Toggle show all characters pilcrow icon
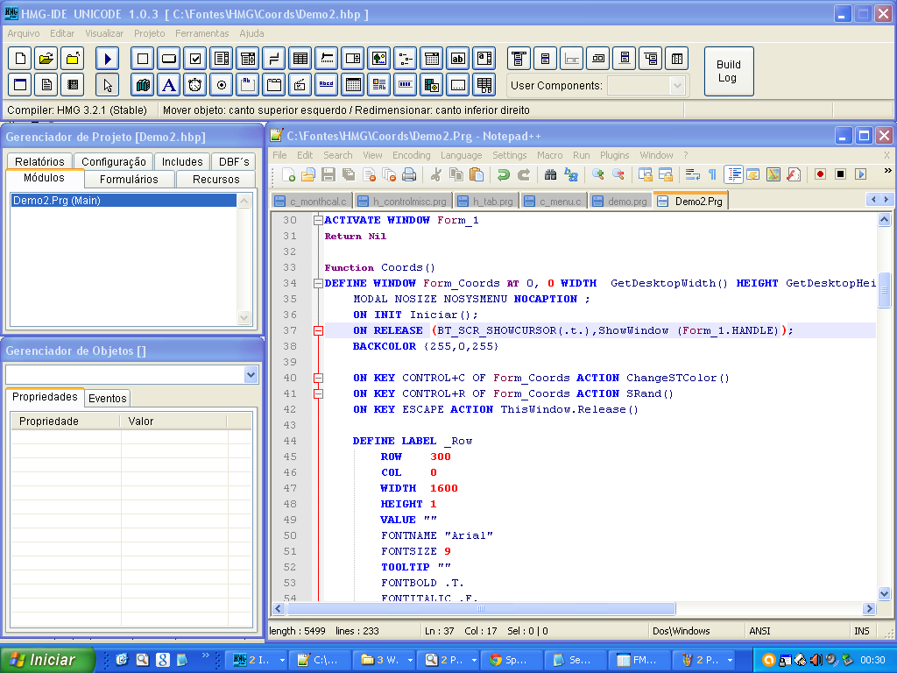Screen dimensions: 897x673 pos(712,174)
